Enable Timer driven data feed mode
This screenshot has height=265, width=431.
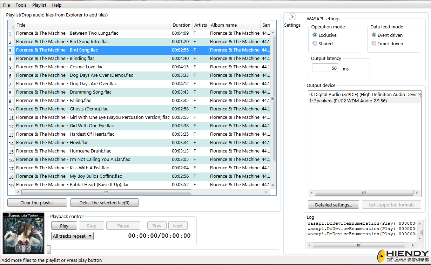coord(374,43)
